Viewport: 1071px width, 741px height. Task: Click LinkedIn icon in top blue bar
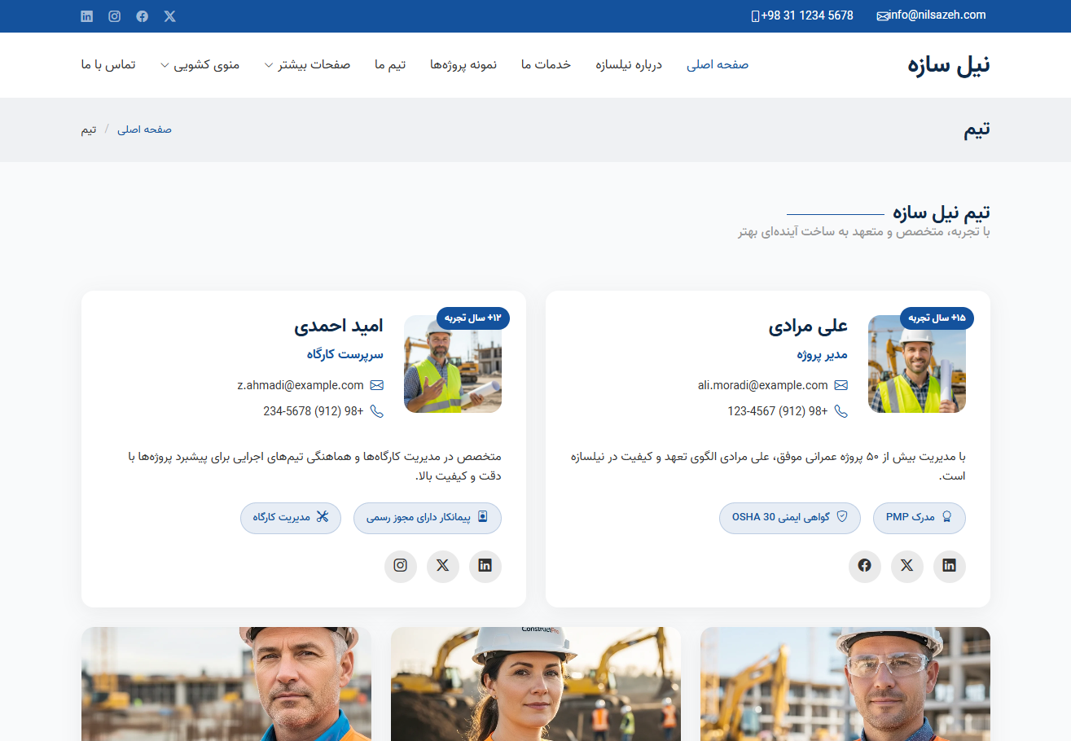(x=87, y=16)
